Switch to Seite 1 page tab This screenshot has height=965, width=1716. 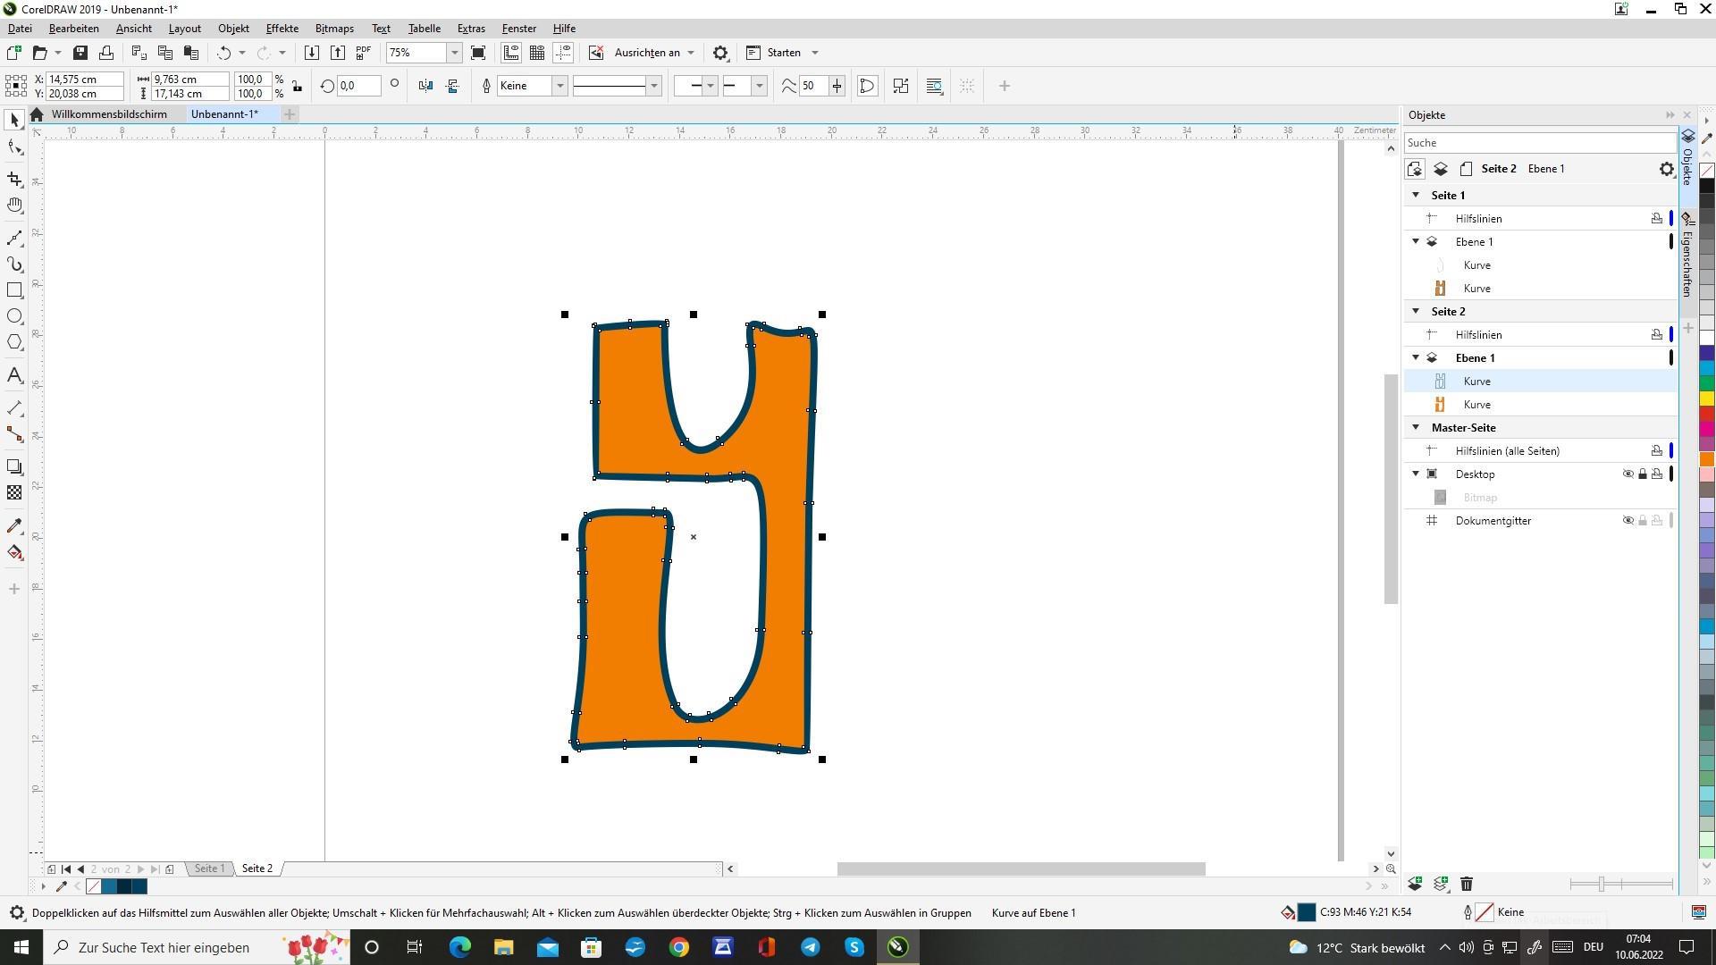pos(210,868)
